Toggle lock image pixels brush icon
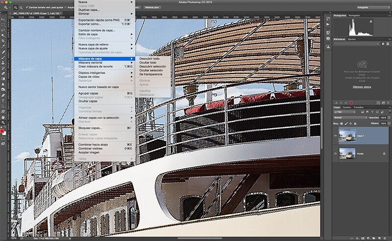Screen dimensions: 392x241 (346, 123)
